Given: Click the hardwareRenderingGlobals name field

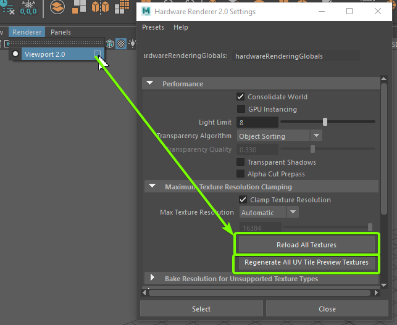Looking at the screenshot, I should (x=296, y=56).
